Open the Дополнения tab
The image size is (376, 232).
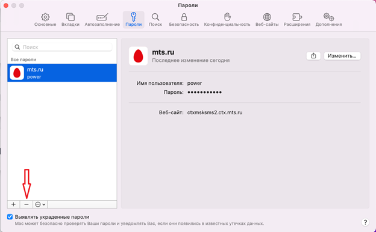point(328,20)
